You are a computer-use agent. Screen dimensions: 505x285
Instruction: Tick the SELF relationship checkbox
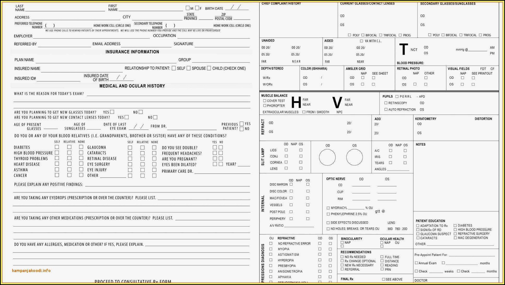point(174,68)
